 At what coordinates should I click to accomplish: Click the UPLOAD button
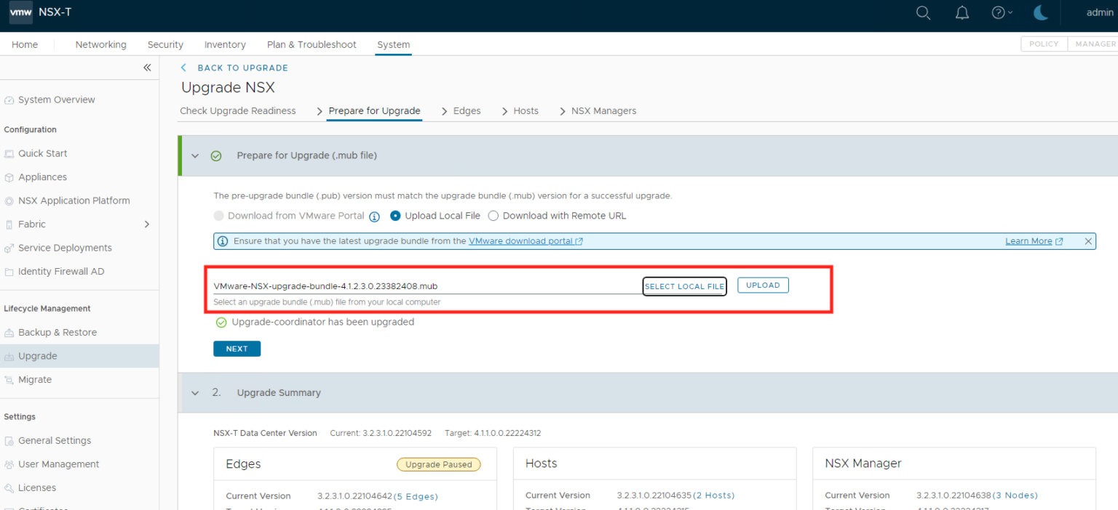coord(763,285)
